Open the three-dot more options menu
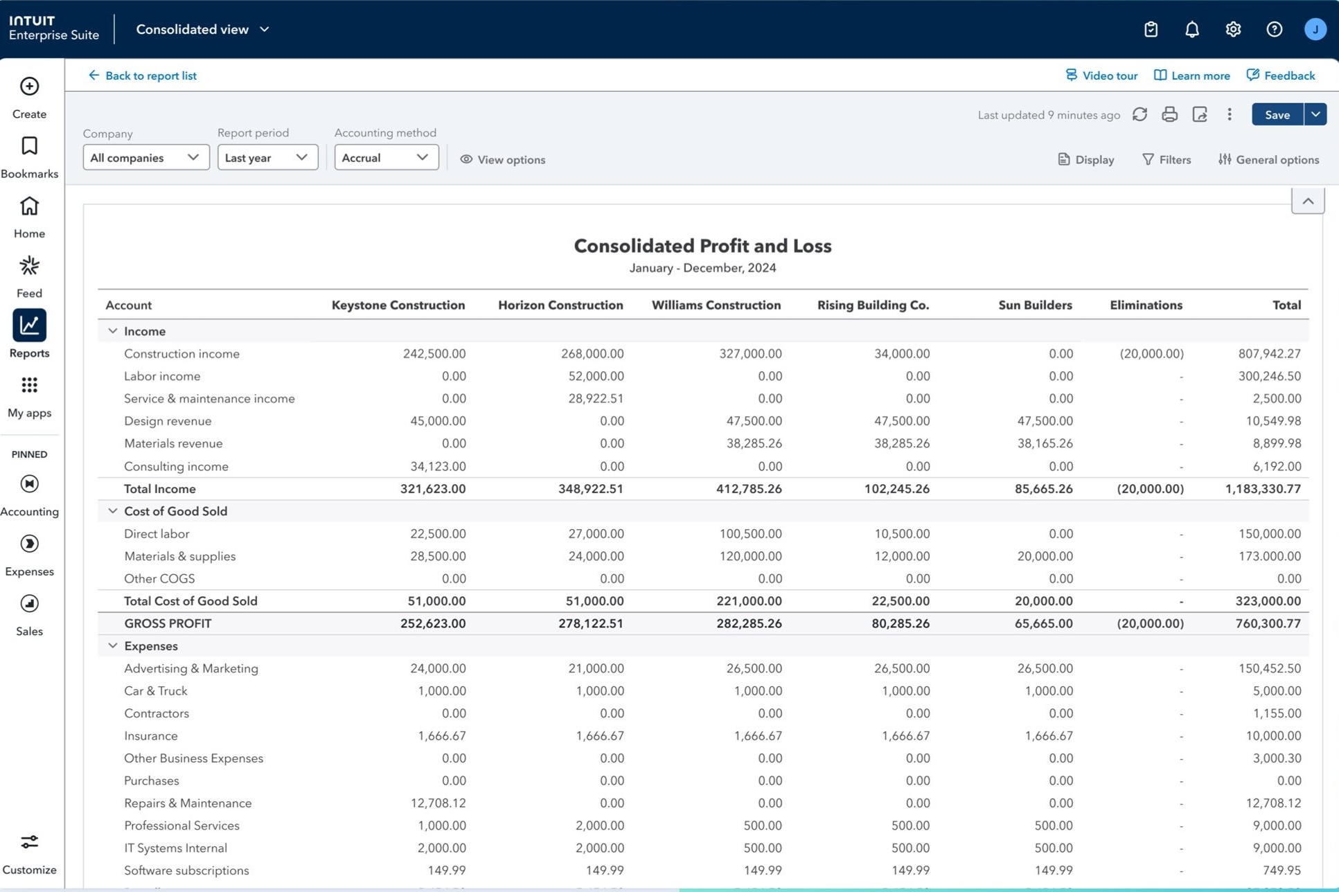The image size is (1339, 892). tap(1230, 114)
